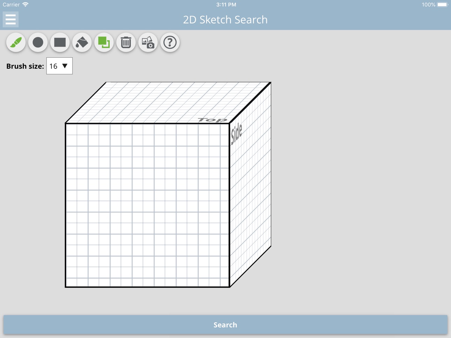The height and width of the screenshot is (338, 451).
Task: Select the Top face of the cube
Action: [168, 103]
